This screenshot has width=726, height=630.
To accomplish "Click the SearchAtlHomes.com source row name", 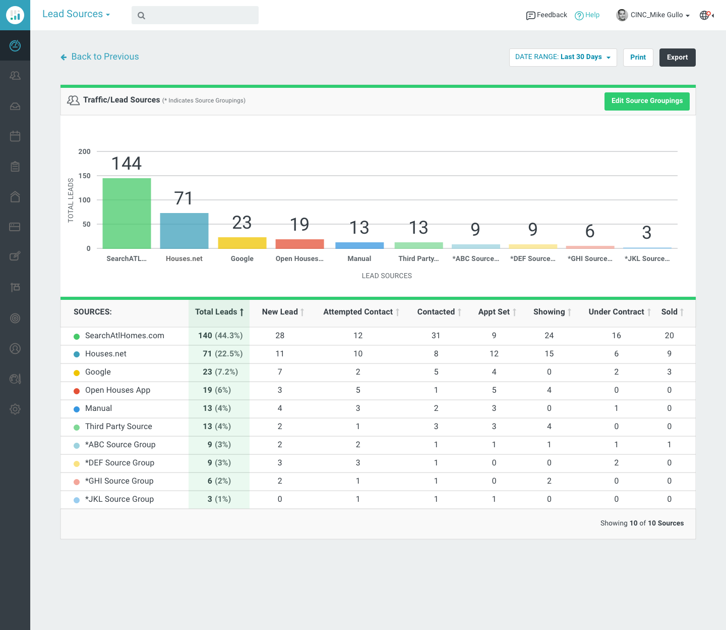I will pyautogui.click(x=125, y=336).
